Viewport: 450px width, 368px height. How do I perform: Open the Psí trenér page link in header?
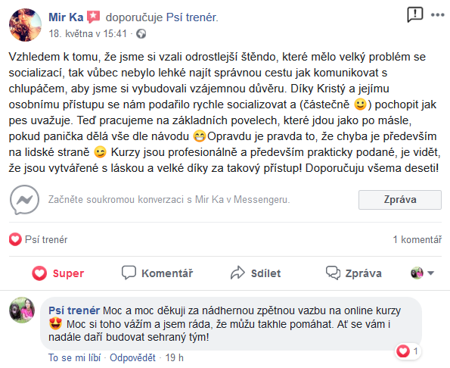coord(192,17)
